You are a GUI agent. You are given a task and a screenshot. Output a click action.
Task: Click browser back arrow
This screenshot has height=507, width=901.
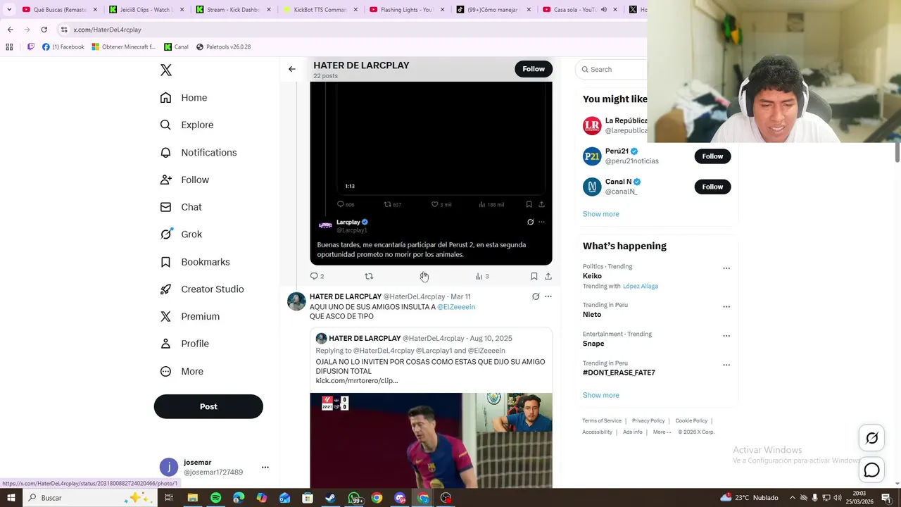tap(10, 30)
